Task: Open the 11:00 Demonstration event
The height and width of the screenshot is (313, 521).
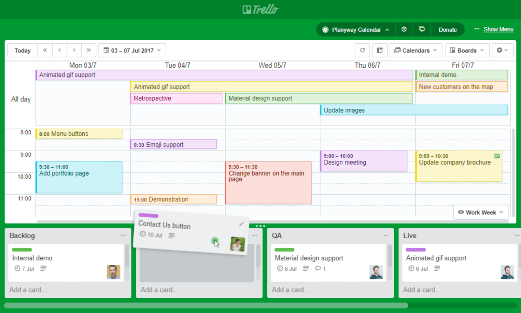Action: pyautogui.click(x=174, y=199)
